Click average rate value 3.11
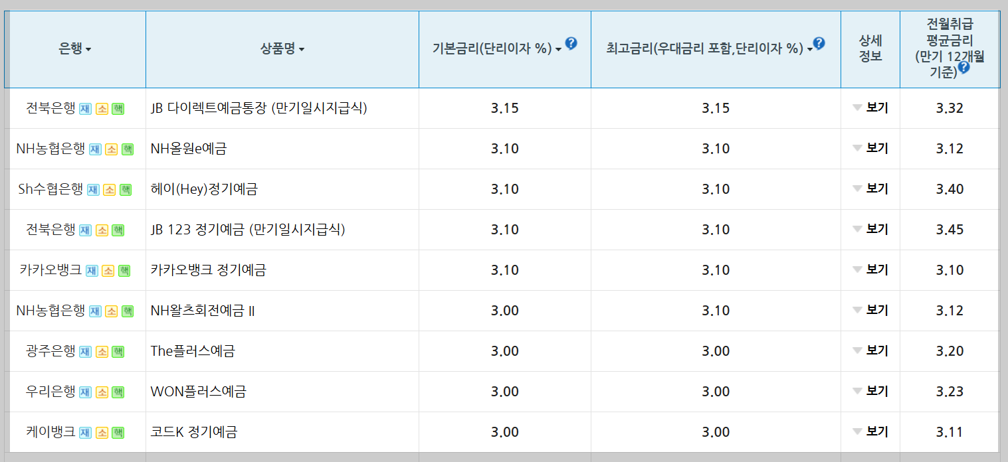The height and width of the screenshot is (462, 1008). pyautogui.click(x=950, y=432)
